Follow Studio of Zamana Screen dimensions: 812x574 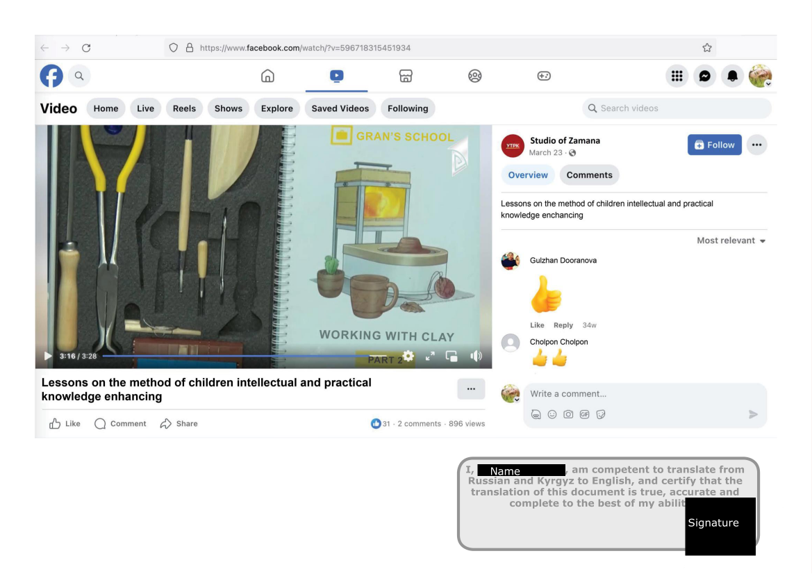coord(715,145)
